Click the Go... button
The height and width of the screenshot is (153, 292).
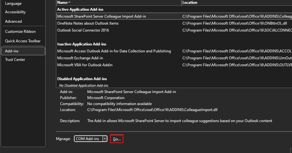tap(117, 139)
